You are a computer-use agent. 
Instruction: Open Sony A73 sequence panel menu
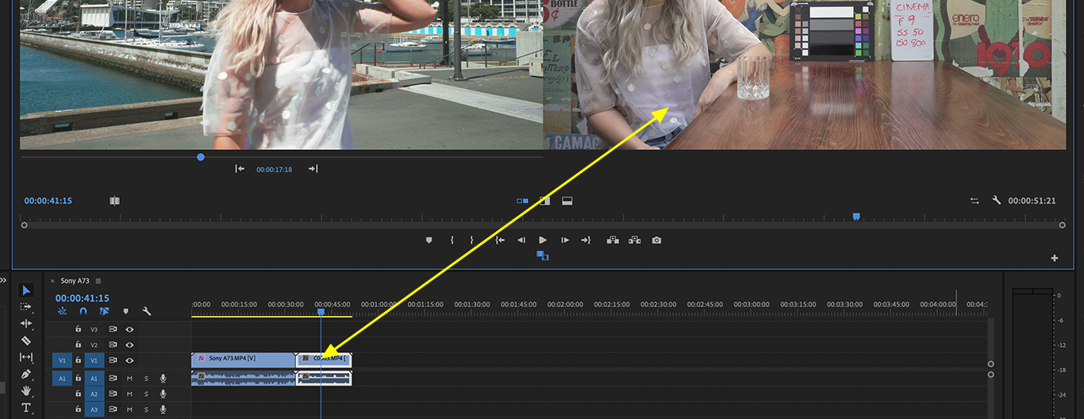tap(98, 281)
